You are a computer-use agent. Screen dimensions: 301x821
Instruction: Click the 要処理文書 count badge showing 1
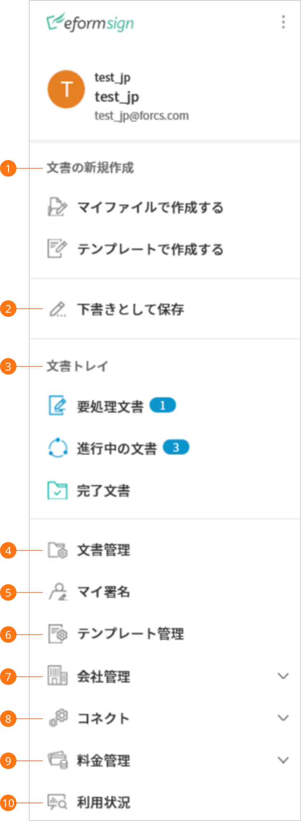pyautogui.click(x=162, y=406)
